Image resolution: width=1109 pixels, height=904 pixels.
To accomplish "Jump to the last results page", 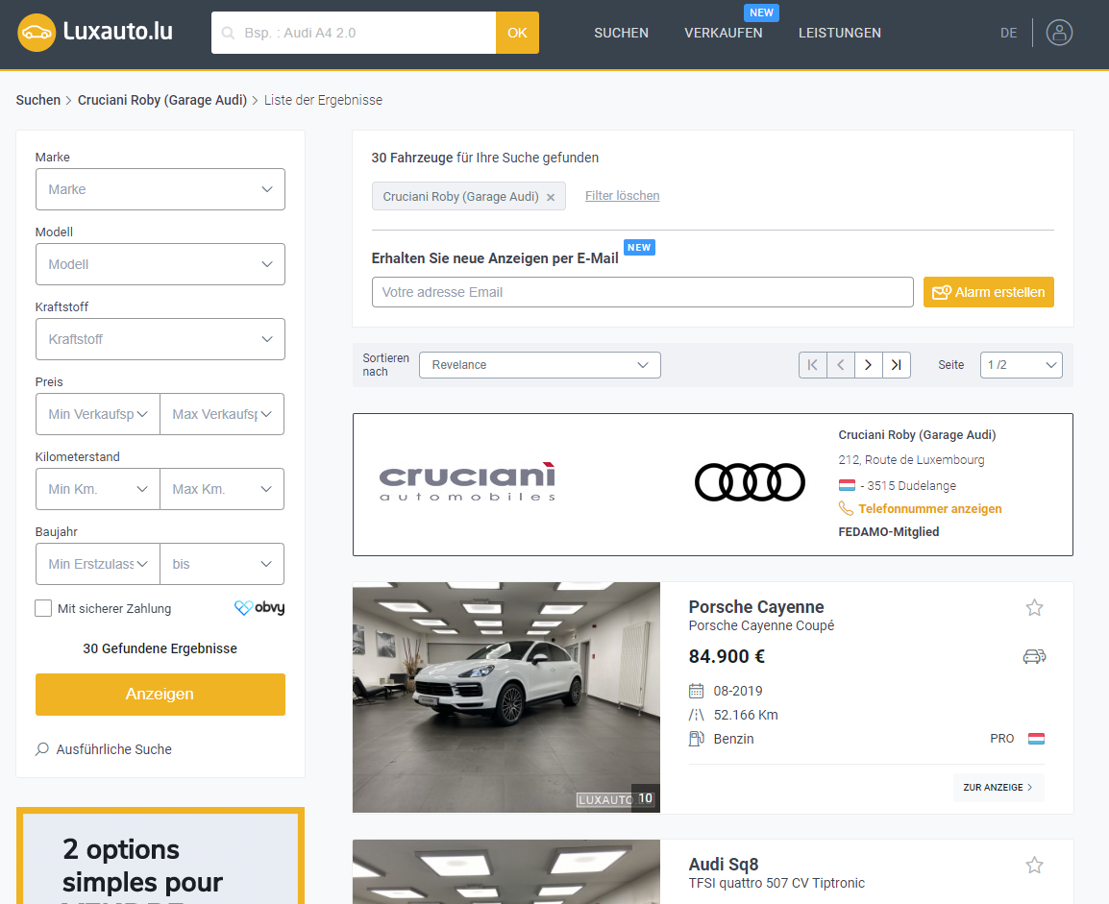I will (896, 365).
